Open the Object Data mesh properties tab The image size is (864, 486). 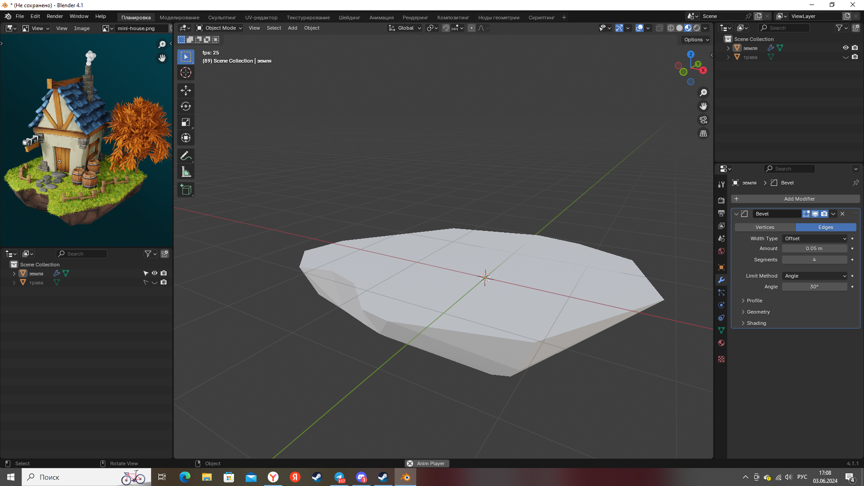(x=721, y=330)
